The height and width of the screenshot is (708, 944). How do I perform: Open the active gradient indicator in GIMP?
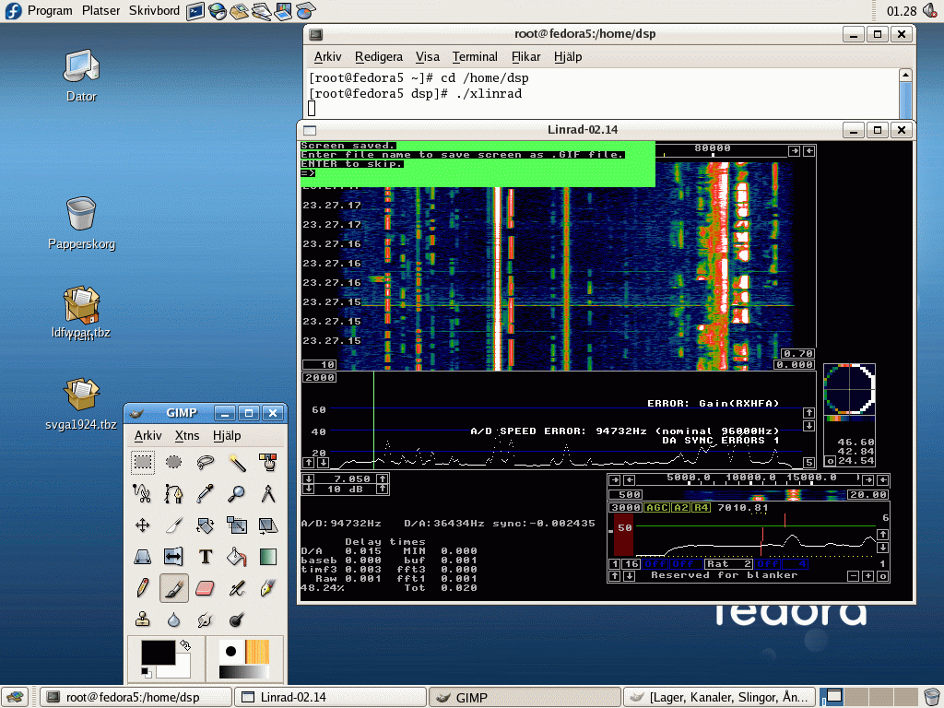pos(243,672)
